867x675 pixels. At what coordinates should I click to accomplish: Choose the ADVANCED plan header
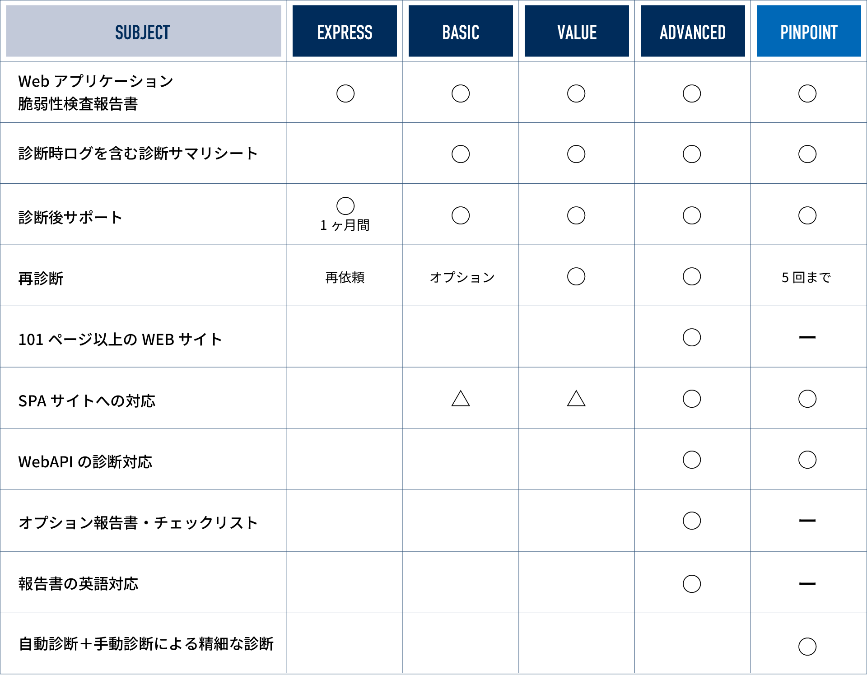[x=693, y=31]
